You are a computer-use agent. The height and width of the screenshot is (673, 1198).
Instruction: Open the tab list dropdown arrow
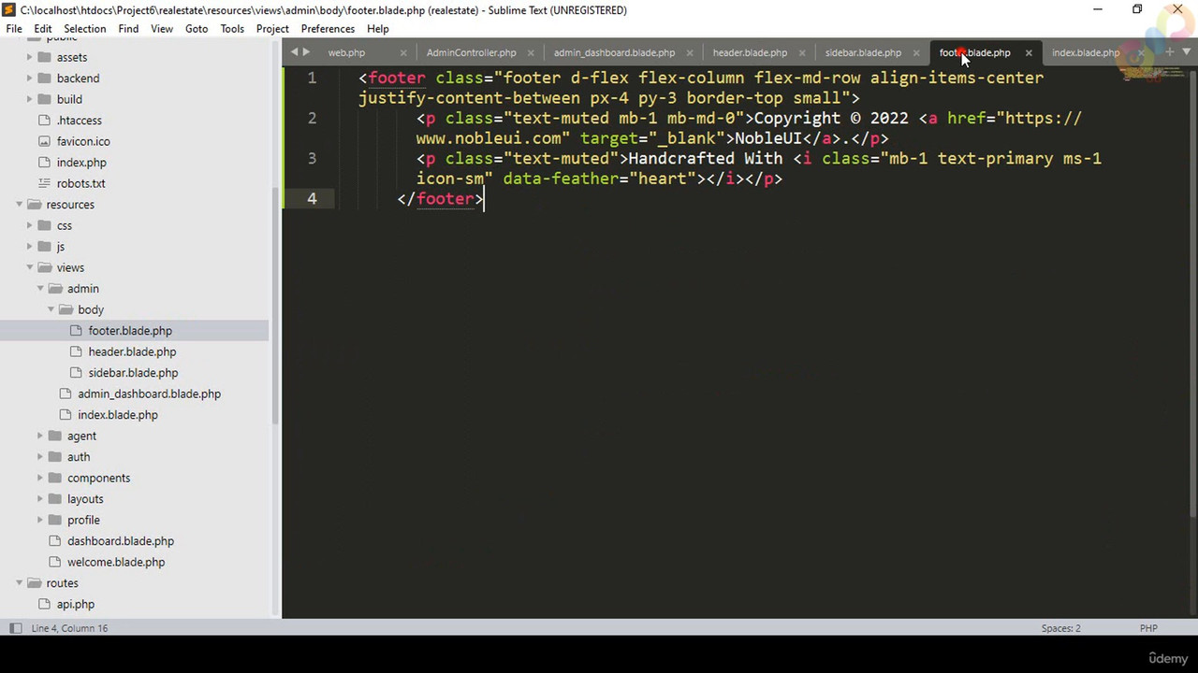pyautogui.click(x=1186, y=52)
